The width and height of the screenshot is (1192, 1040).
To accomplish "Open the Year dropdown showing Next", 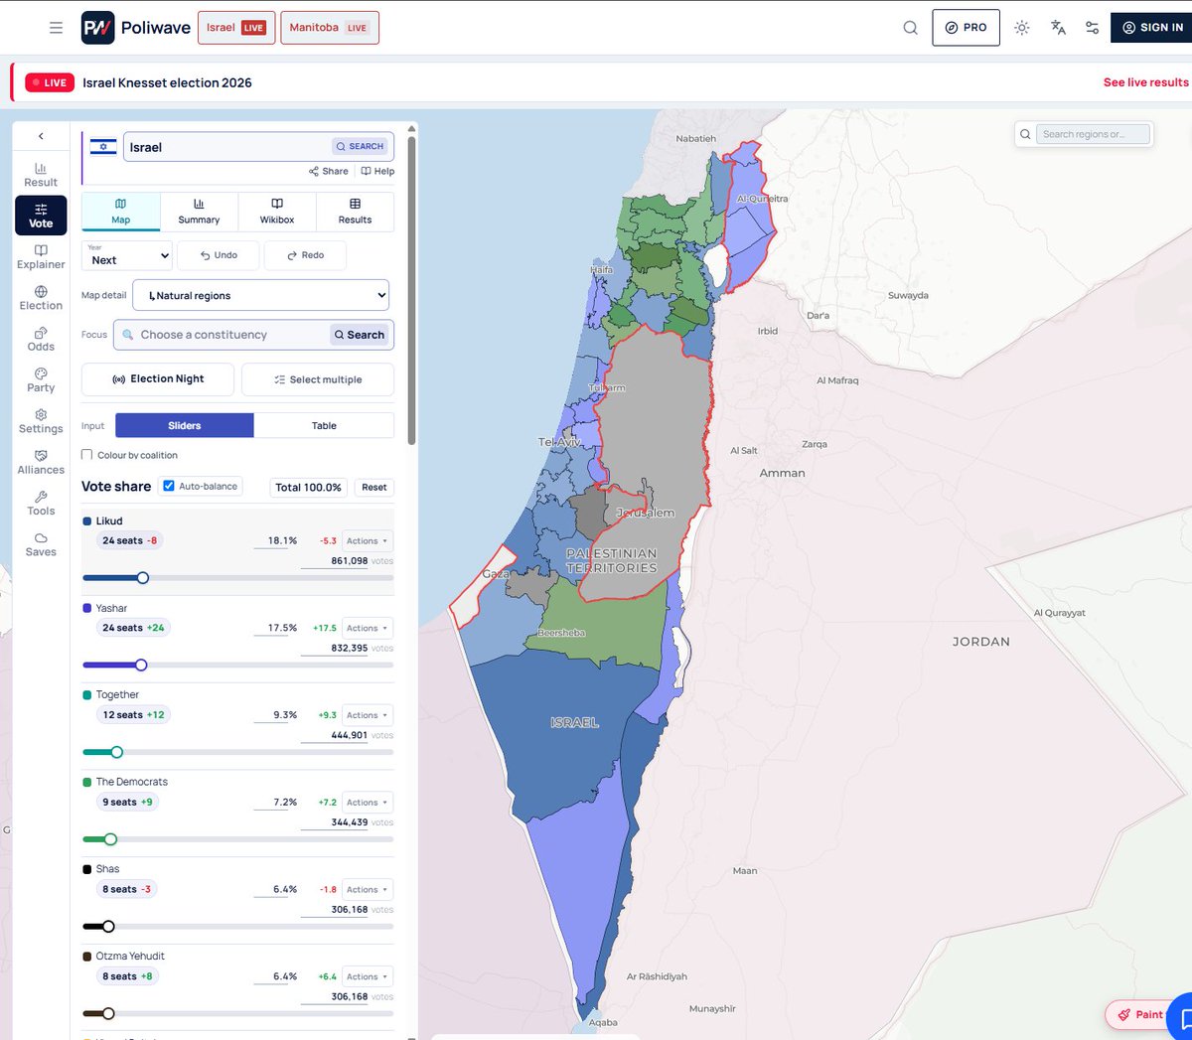I will 127,256.
